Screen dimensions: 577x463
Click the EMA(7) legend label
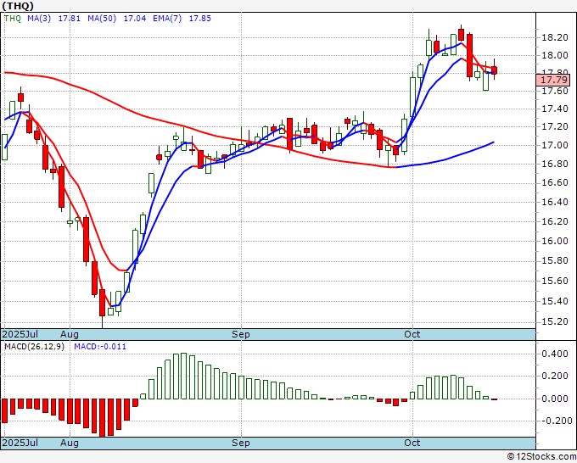click(x=167, y=19)
